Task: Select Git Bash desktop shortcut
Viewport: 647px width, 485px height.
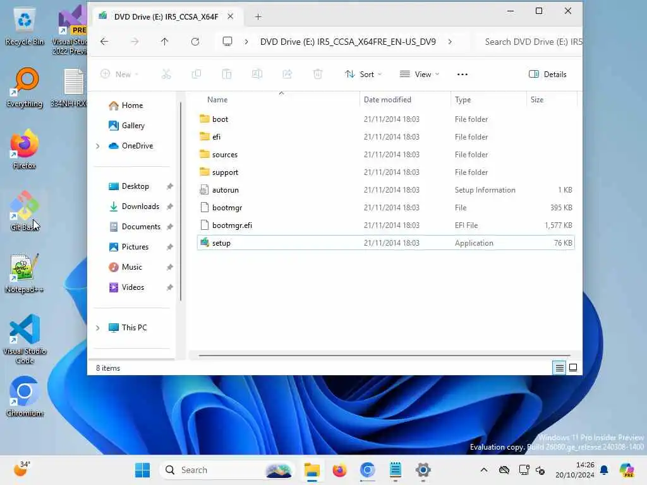Action: click(x=25, y=211)
